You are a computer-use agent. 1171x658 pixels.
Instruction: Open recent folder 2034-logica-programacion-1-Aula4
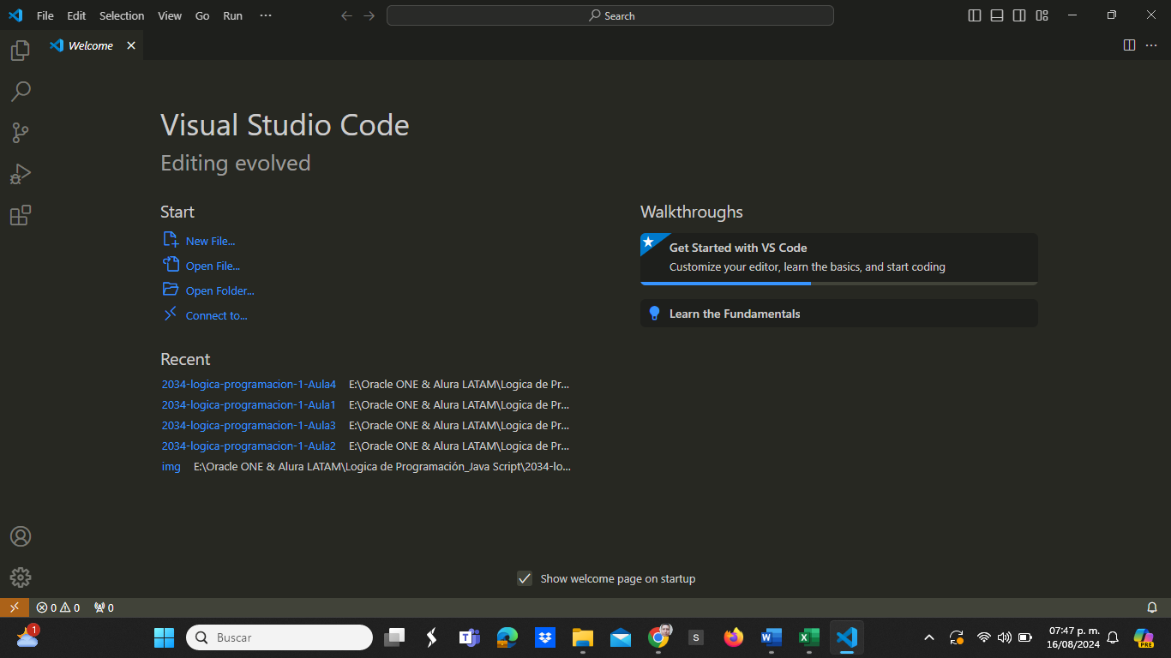[249, 384]
